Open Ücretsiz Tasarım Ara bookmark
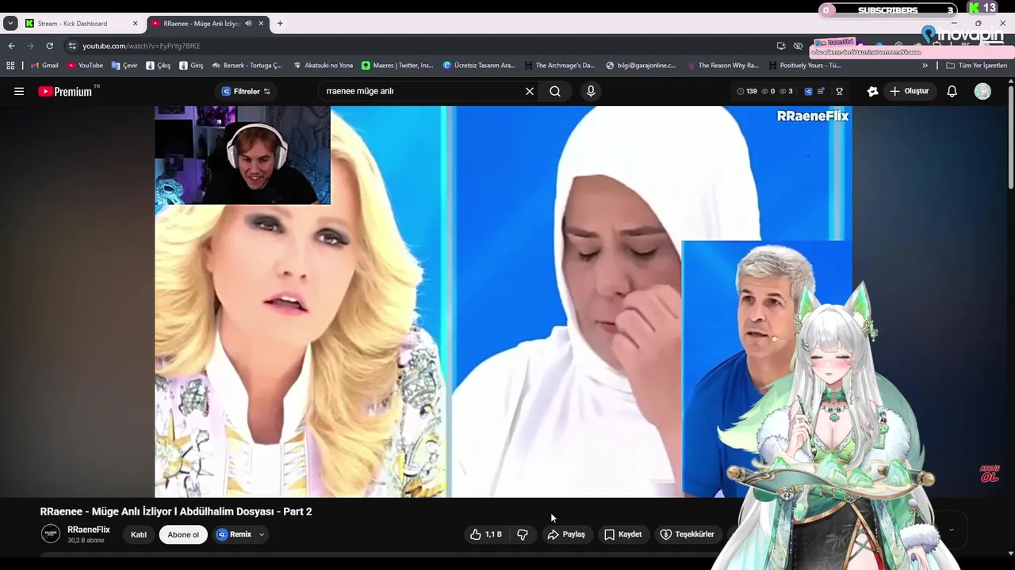This screenshot has width=1015, height=570. click(x=479, y=66)
